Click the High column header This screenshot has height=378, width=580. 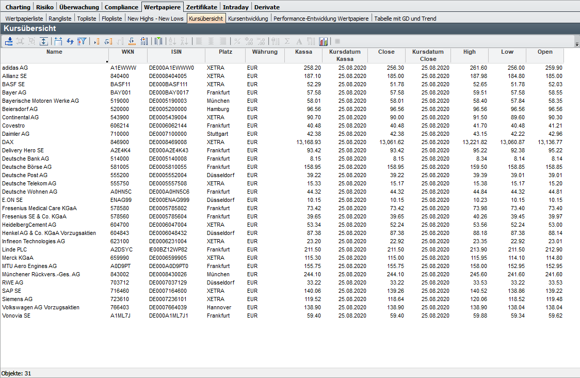470,52
